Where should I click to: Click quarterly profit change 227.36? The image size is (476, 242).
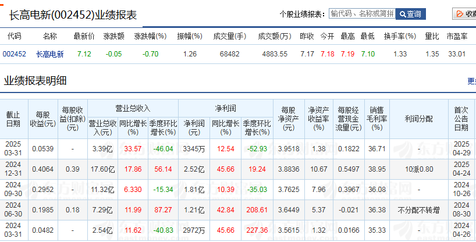tap(257, 230)
